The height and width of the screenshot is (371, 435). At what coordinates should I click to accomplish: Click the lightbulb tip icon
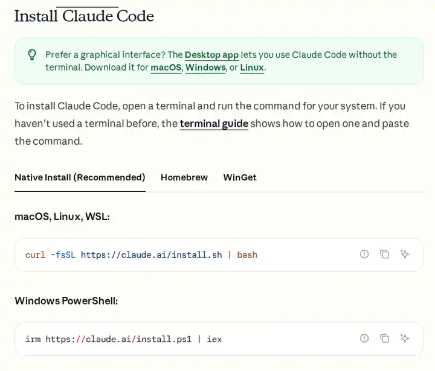point(32,54)
